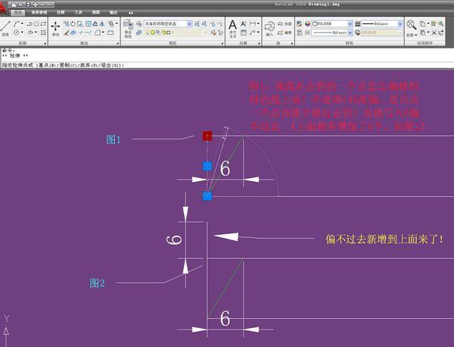
Task: Select the 移动 move tool
Action: pos(55,28)
